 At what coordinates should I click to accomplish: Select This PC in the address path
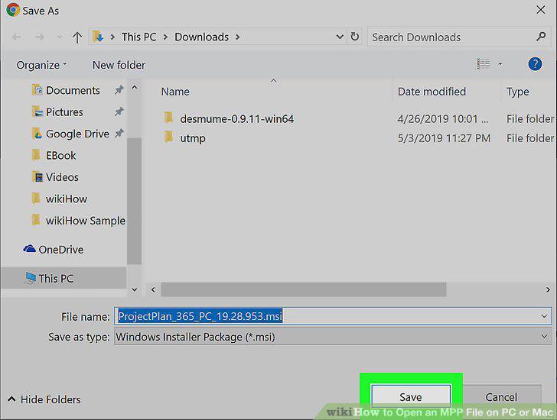139,37
